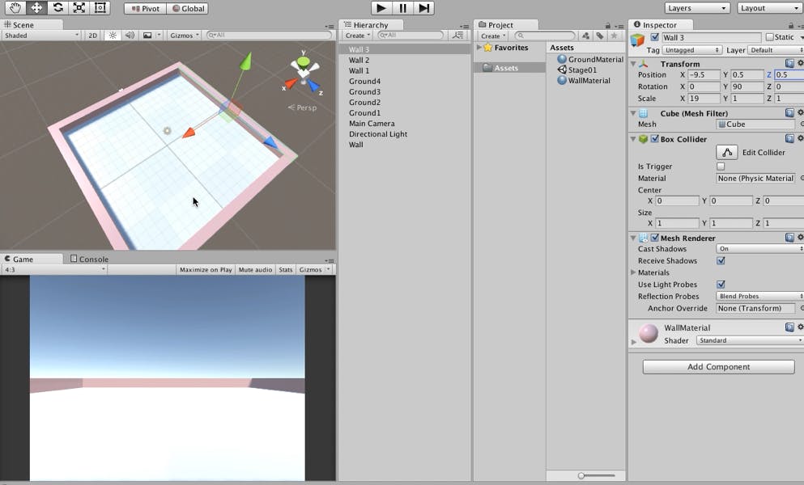
Task: Click Edit Collider icon button
Action: point(726,152)
